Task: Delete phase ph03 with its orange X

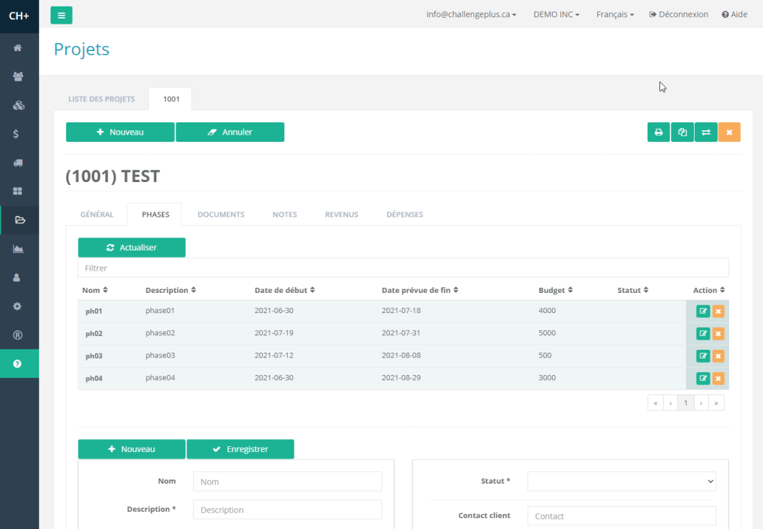Action: click(x=718, y=356)
